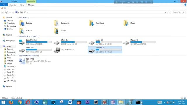This screenshot has height=105, width=187.
Task: Expand the Customize Quick Access Toolbar dropdown
Action: (x=8, y=8)
